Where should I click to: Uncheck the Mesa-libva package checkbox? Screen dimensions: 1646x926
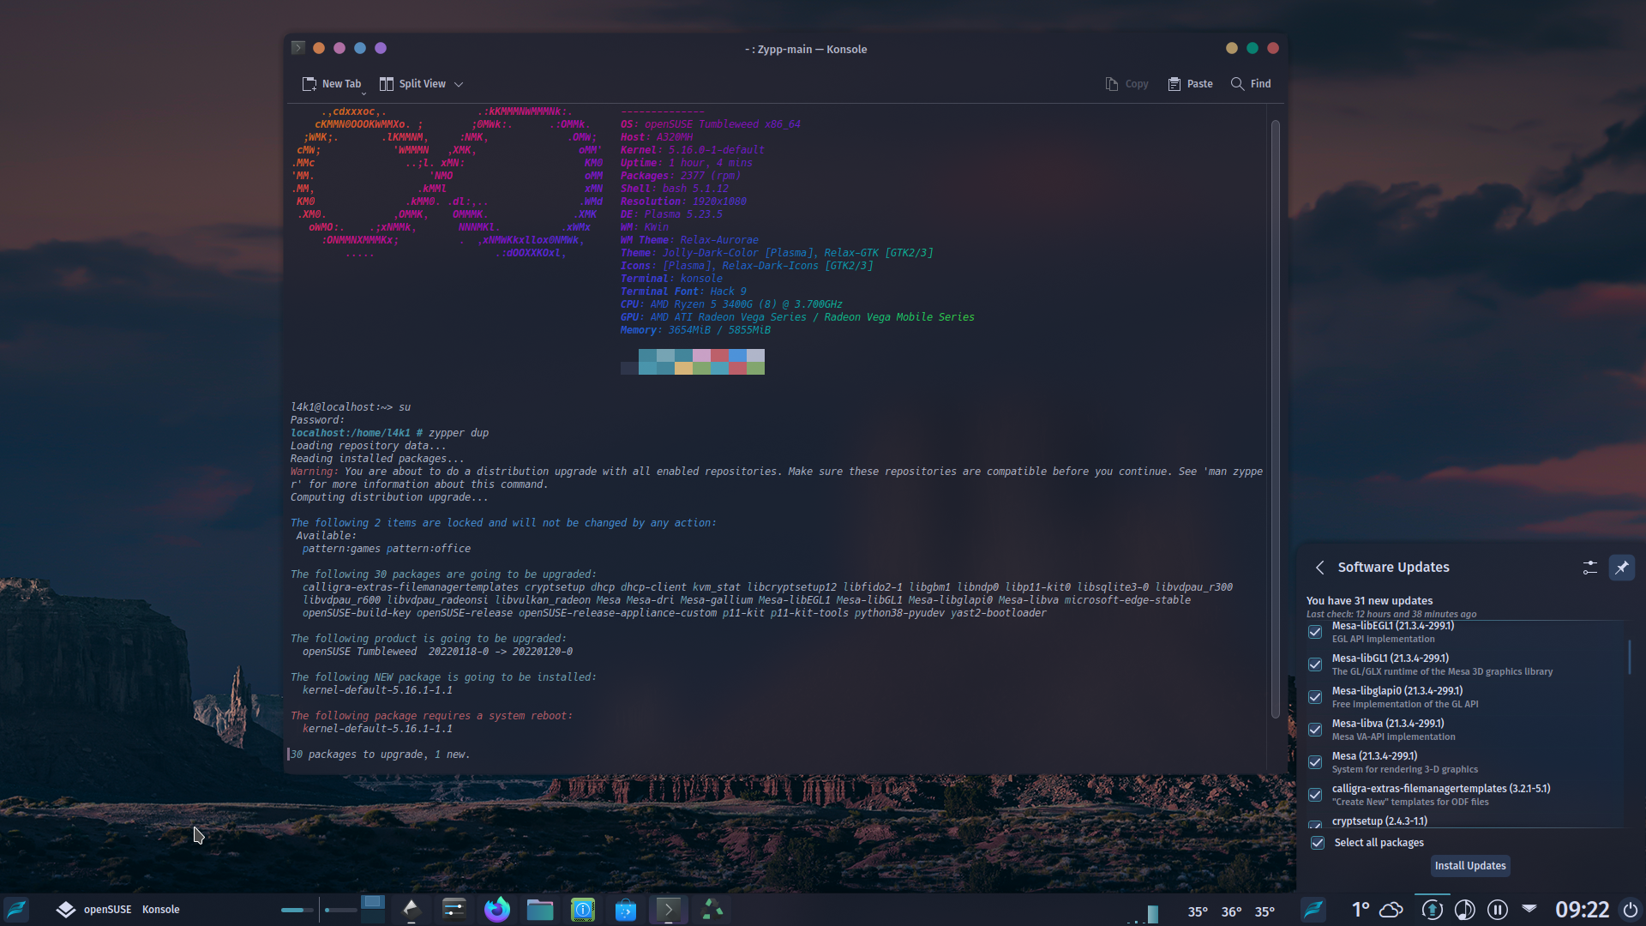[1315, 730]
